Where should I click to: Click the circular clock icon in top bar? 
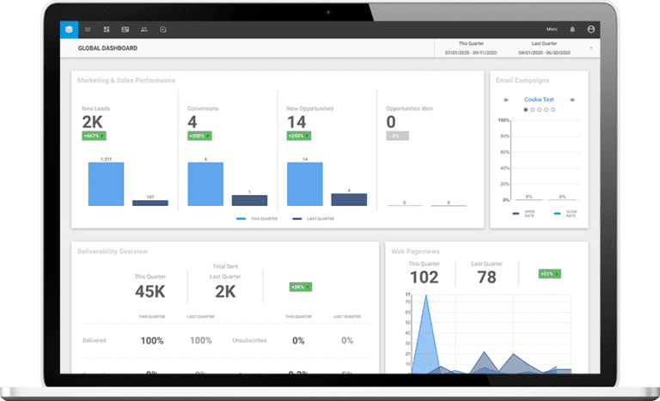click(163, 29)
